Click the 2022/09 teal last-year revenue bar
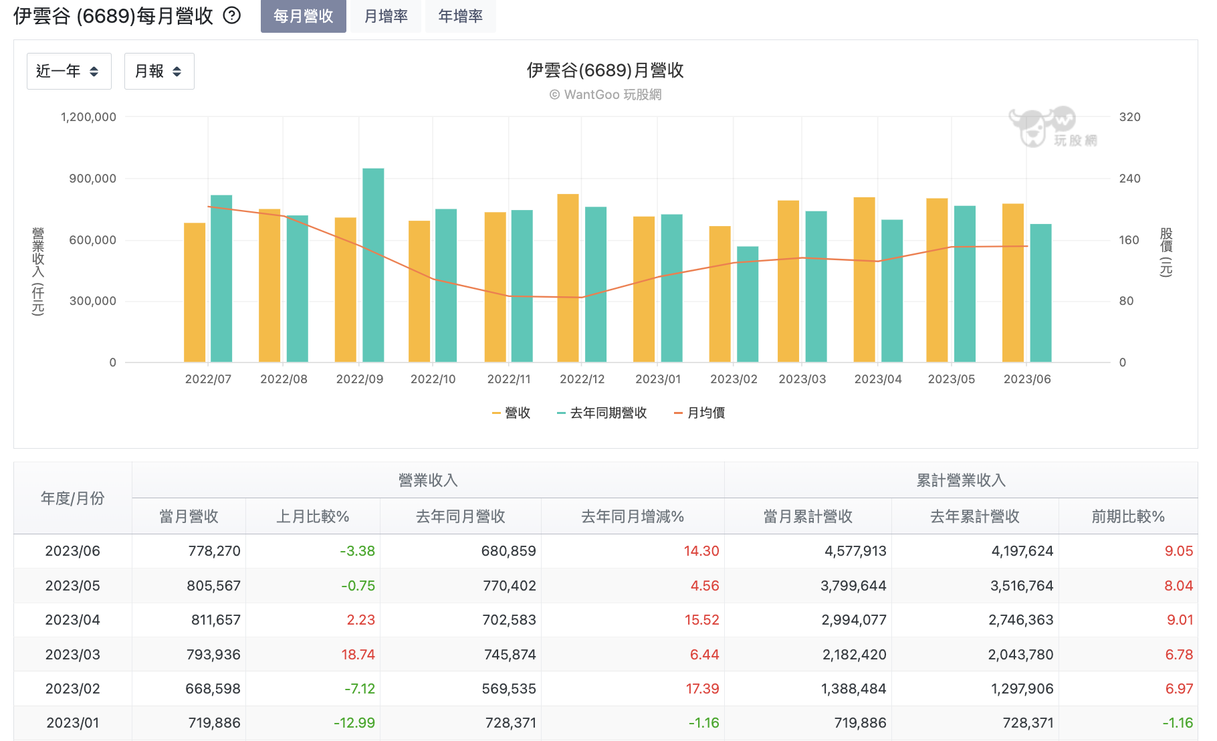1217x741 pixels. (373, 266)
